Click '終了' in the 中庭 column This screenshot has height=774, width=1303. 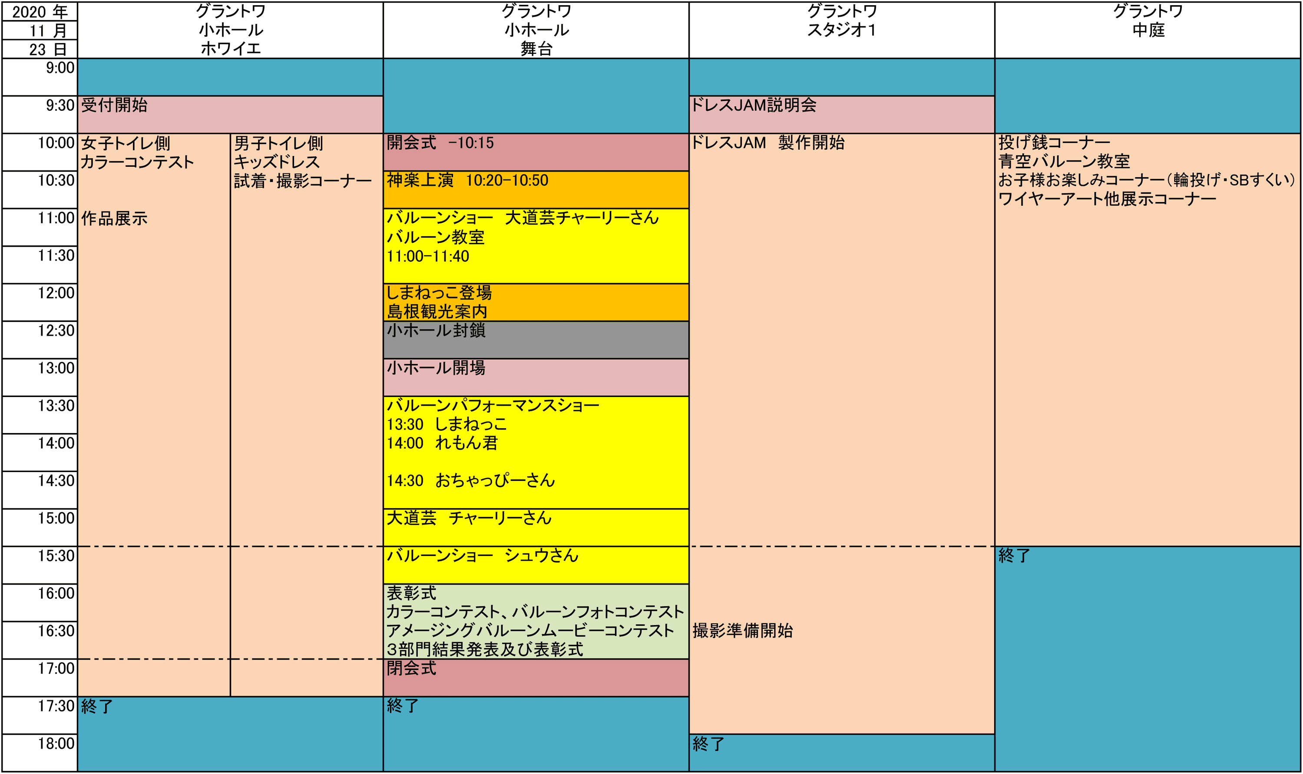pyautogui.click(x=1015, y=556)
